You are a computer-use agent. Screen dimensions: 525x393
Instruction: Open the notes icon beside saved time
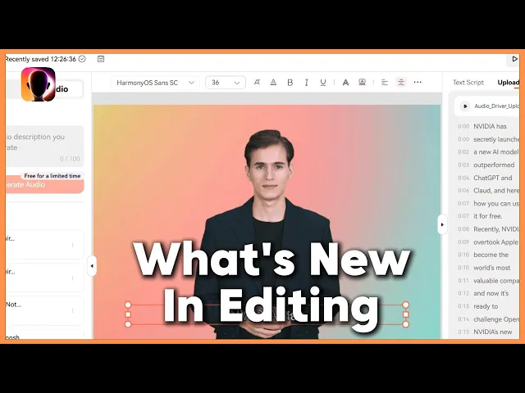click(x=101, y=59)
